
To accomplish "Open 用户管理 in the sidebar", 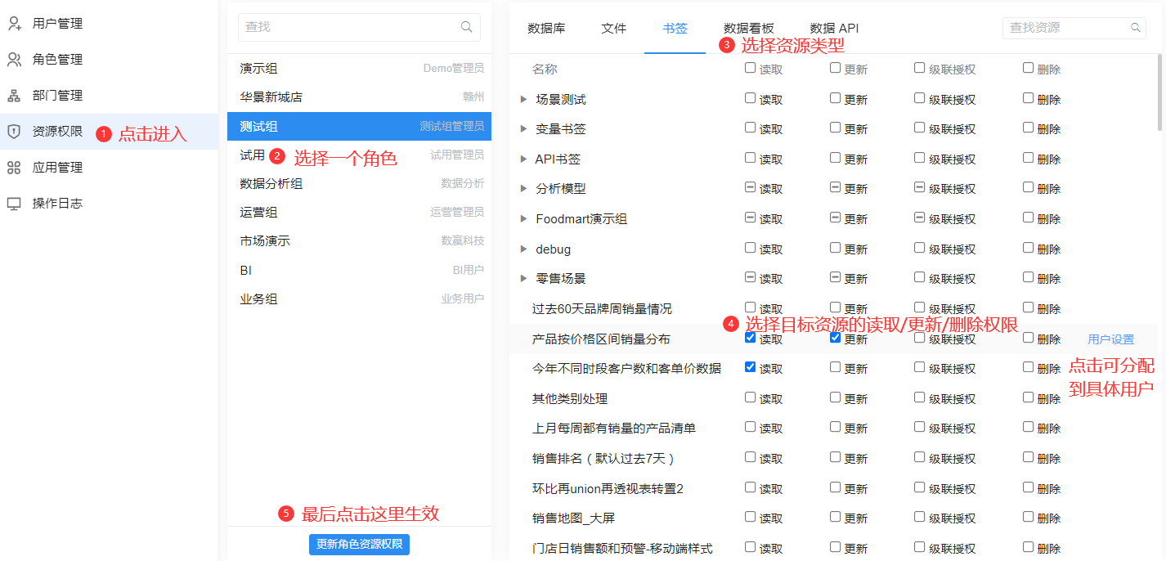I will 109,24.
